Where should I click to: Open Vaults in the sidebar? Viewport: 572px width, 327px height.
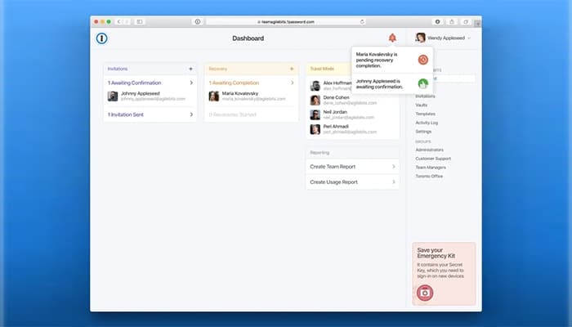pos(422,105)
